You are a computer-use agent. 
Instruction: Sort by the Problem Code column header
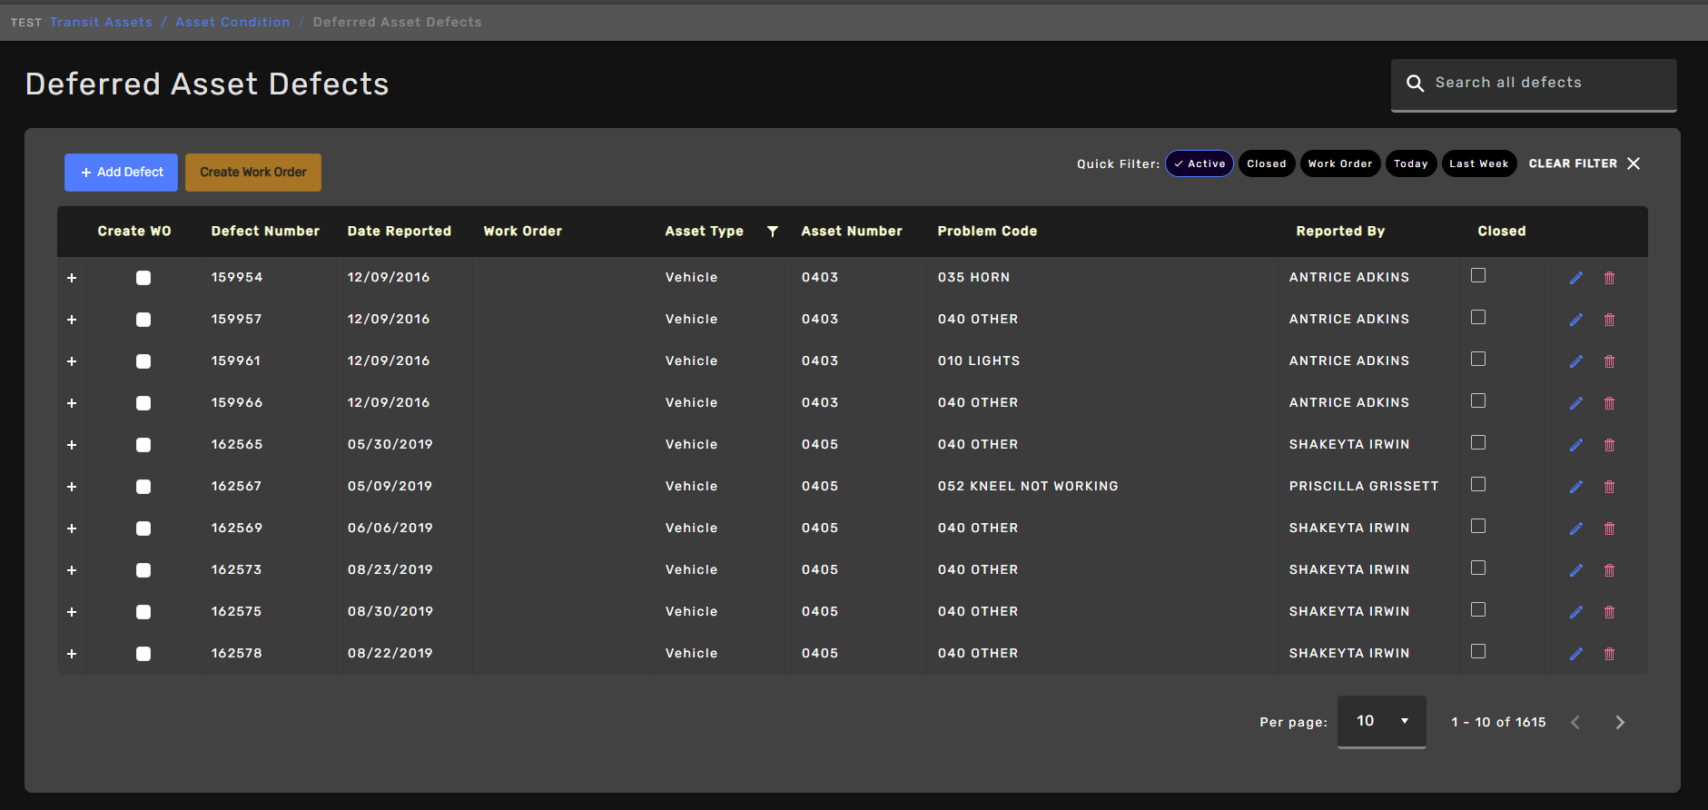[x=987, y=232]
